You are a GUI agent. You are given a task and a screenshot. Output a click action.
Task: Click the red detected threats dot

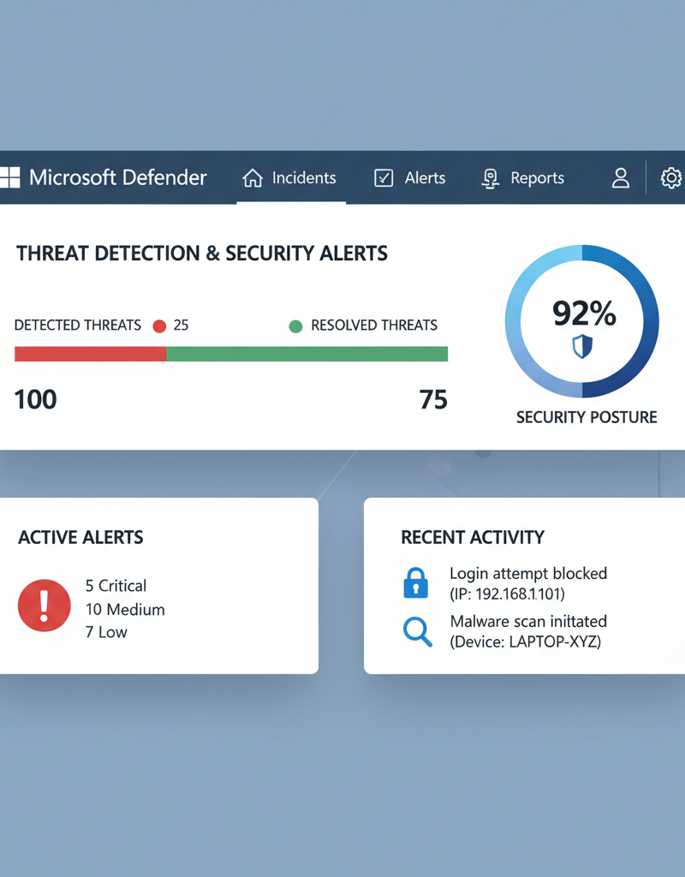coord(159,326)
